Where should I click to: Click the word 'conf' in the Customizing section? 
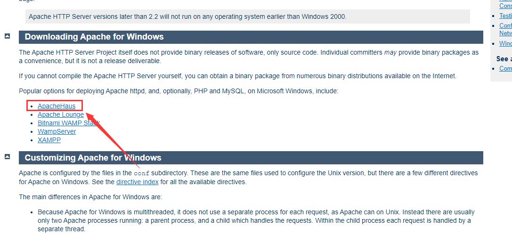(x=141, y=173)
